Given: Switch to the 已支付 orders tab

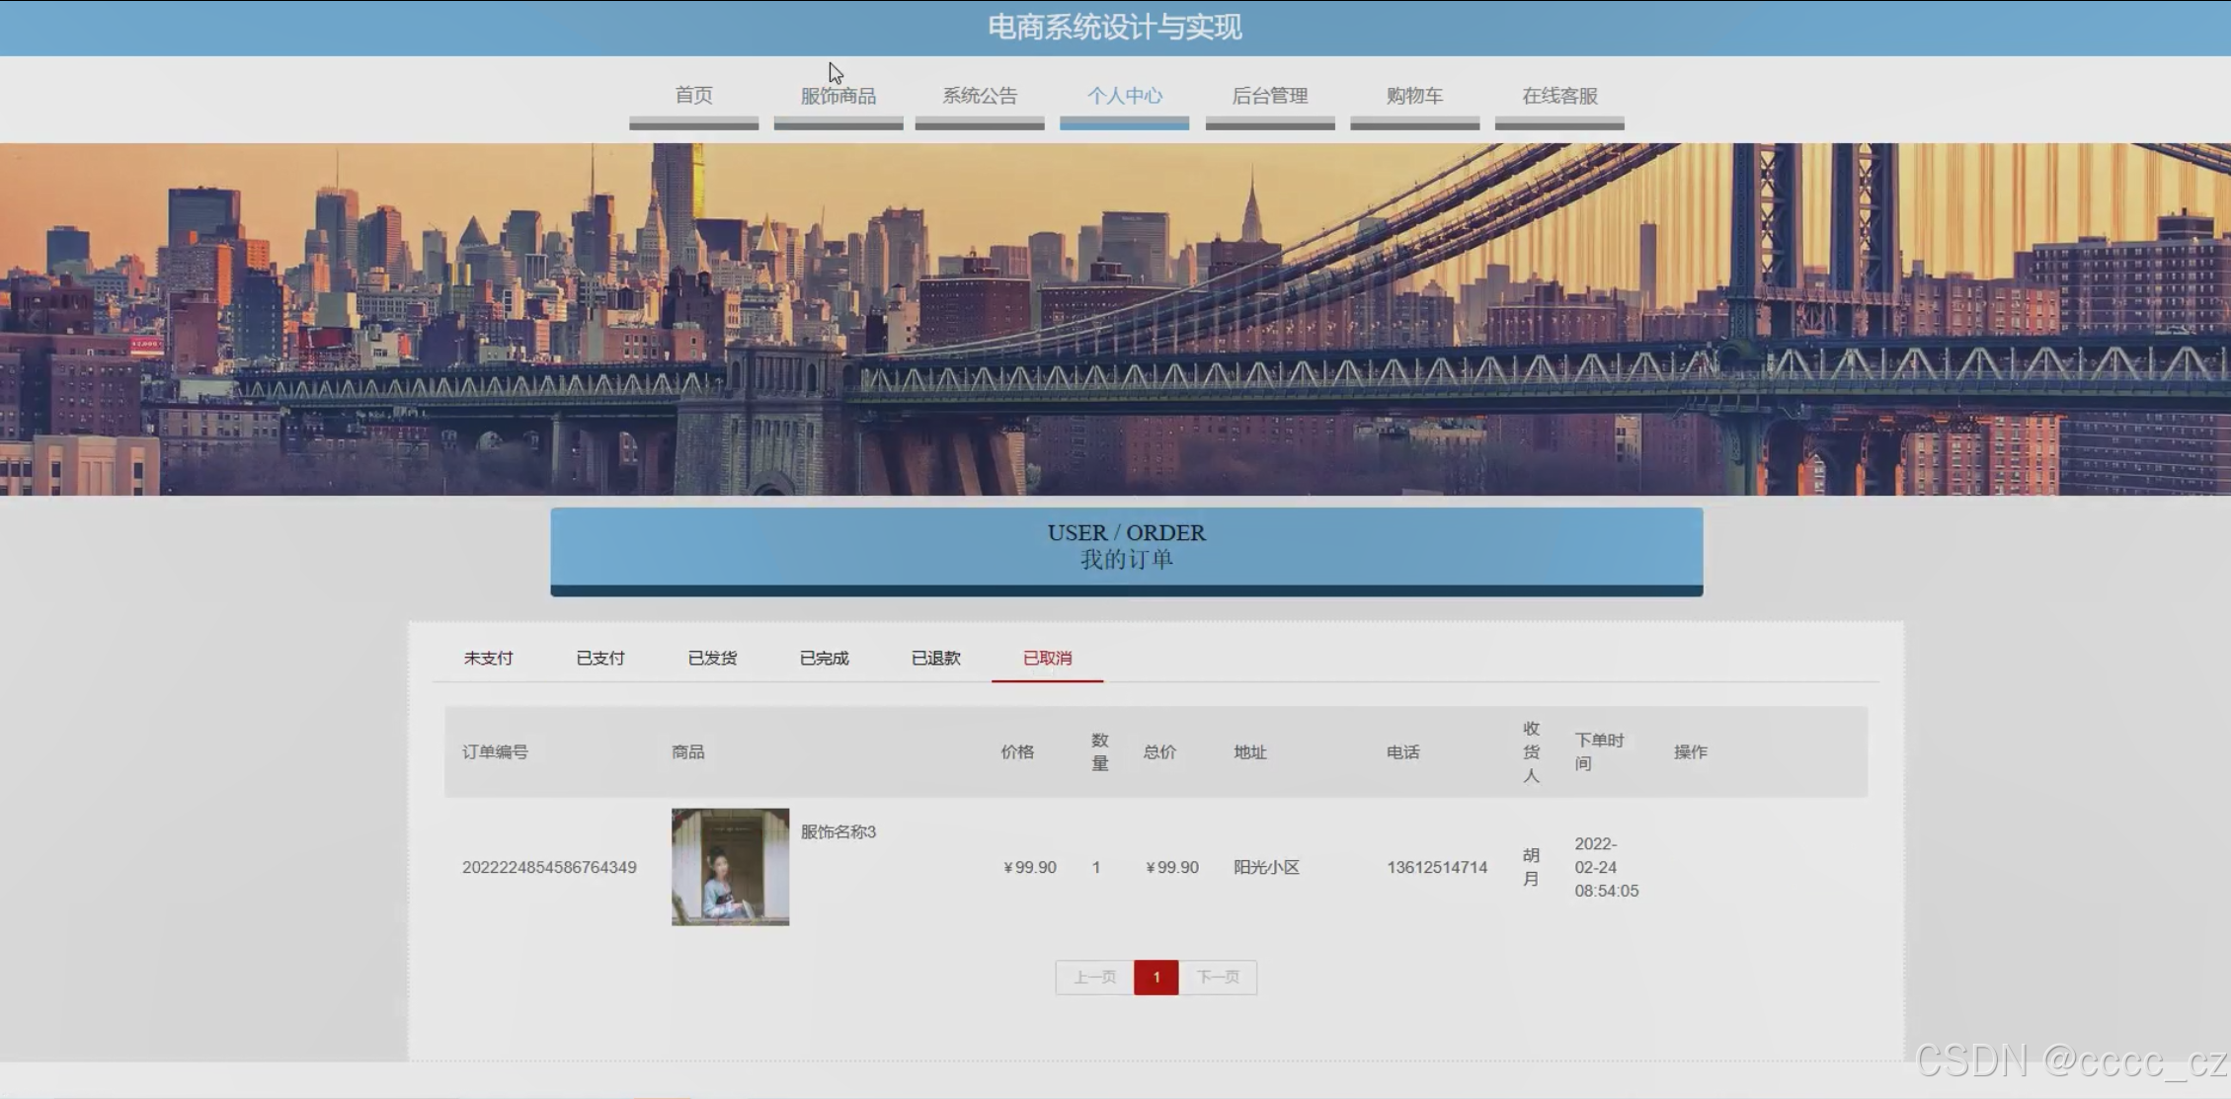Looking at the screenshot, I should pyautogui.click(x=599, y=658).
